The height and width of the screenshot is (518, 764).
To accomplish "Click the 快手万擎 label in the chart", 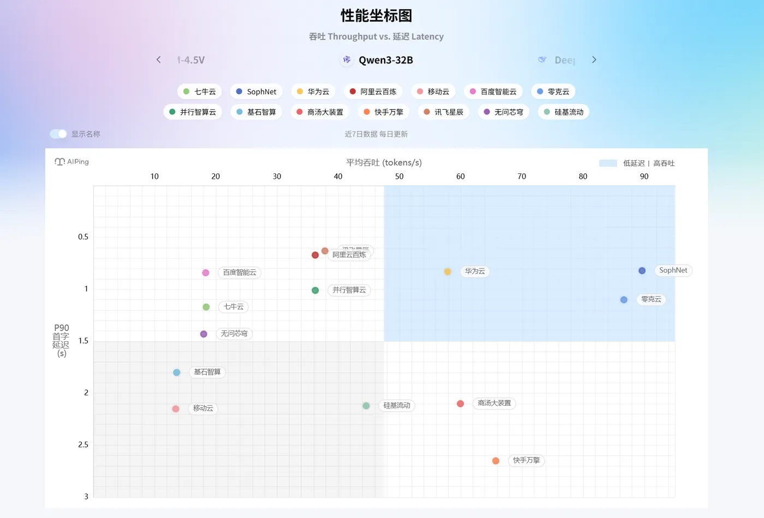I will 526,460.
